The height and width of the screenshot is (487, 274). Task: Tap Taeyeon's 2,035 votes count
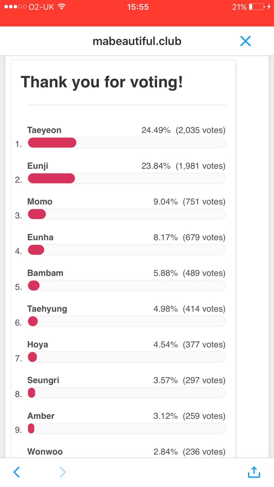tap(201, 130)
